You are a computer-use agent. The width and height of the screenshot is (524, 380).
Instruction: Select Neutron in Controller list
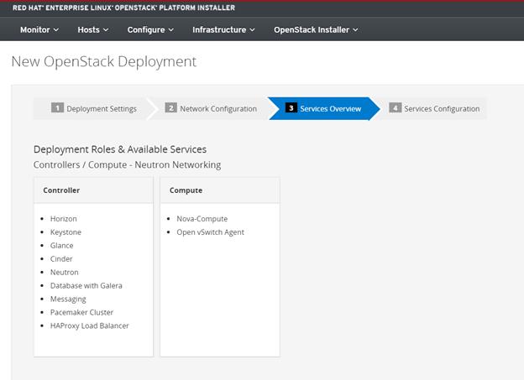point(64,272)
